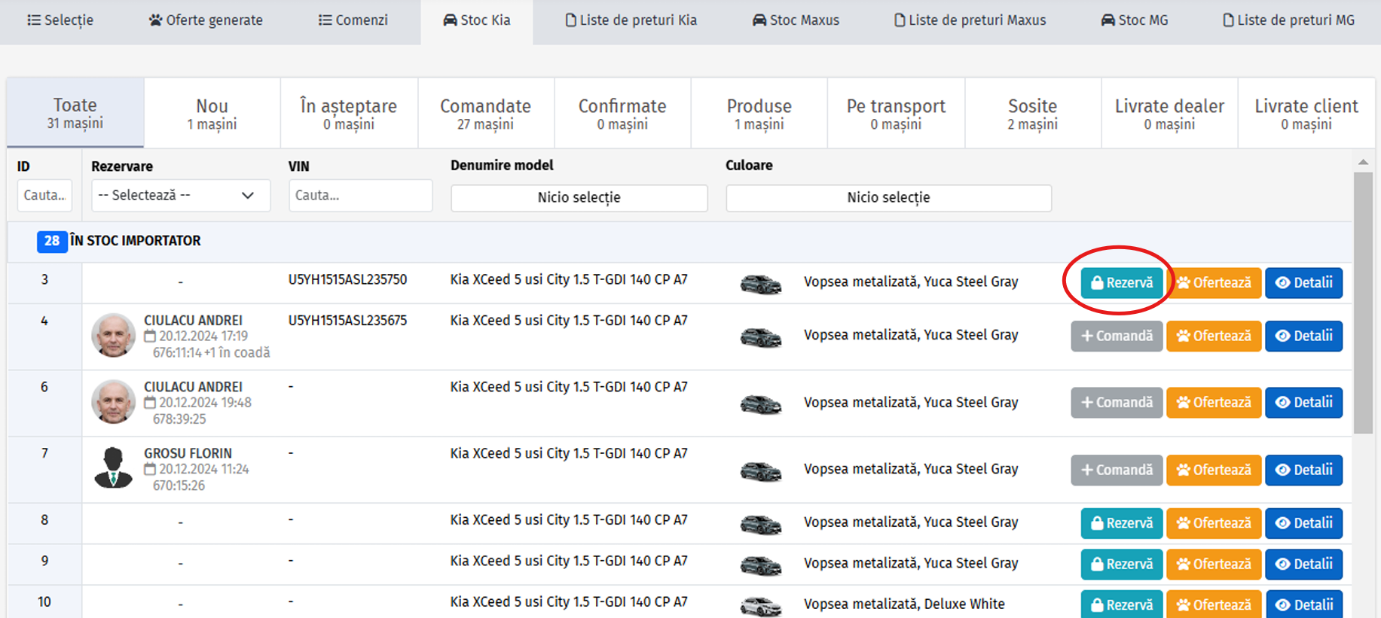View Detalii for car ID 6
Screen dimensions: 1381x618
(1304, 403)
